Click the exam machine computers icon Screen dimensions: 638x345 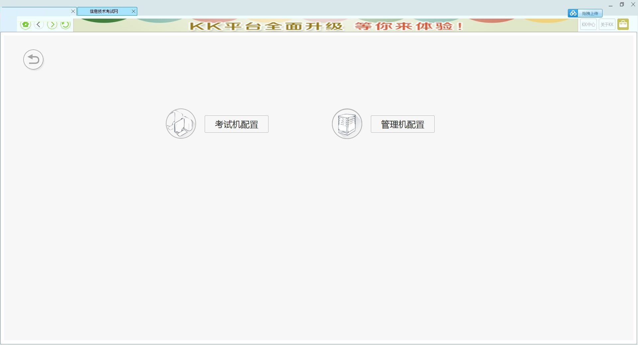(181, 124)
